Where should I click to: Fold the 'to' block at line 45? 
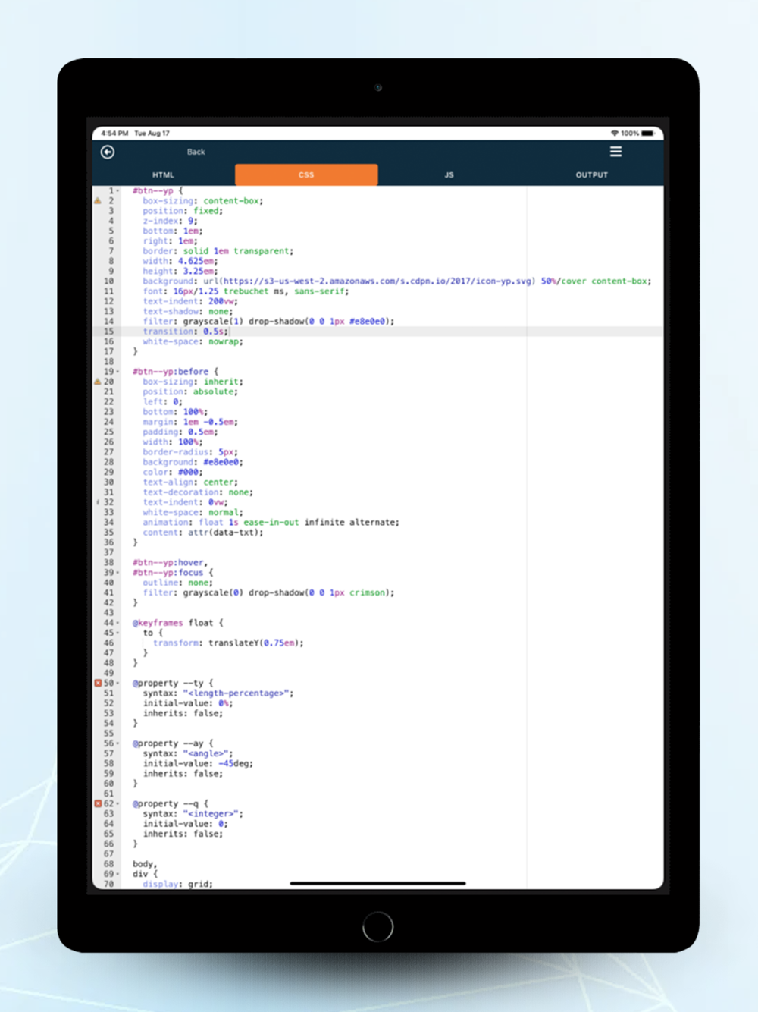(118, 633)
